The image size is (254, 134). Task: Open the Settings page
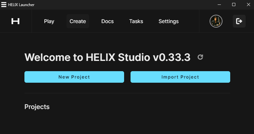pyautogui.click(x=168, y=21)
